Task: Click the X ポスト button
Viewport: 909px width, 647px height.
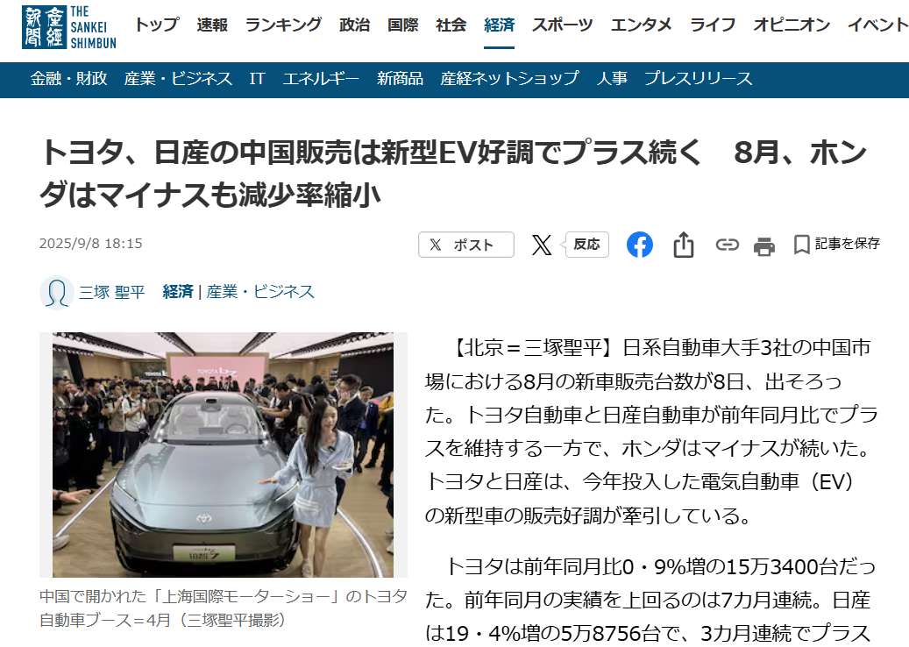Action: (x=466, y=245)
